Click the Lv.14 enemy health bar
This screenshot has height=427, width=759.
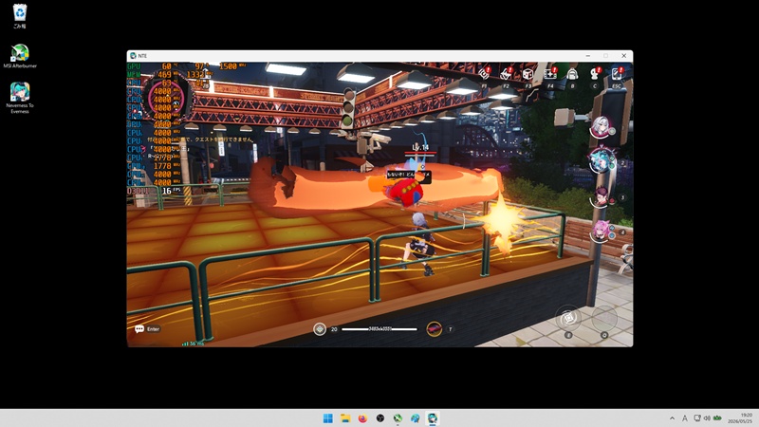[420, 153]
